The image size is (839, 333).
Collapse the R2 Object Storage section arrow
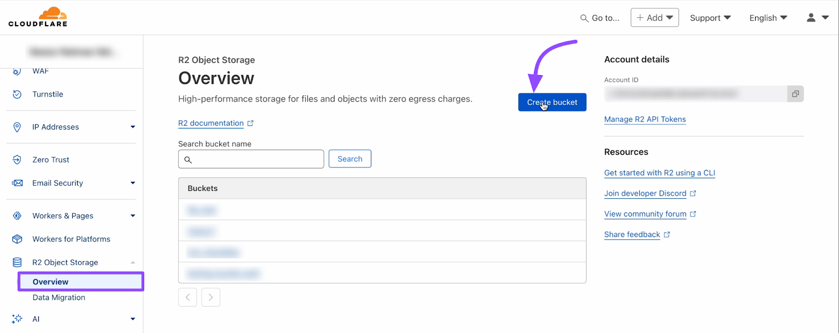133,262
